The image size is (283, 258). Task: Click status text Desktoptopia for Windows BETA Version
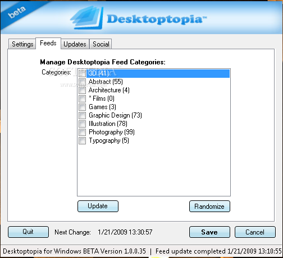74,251
